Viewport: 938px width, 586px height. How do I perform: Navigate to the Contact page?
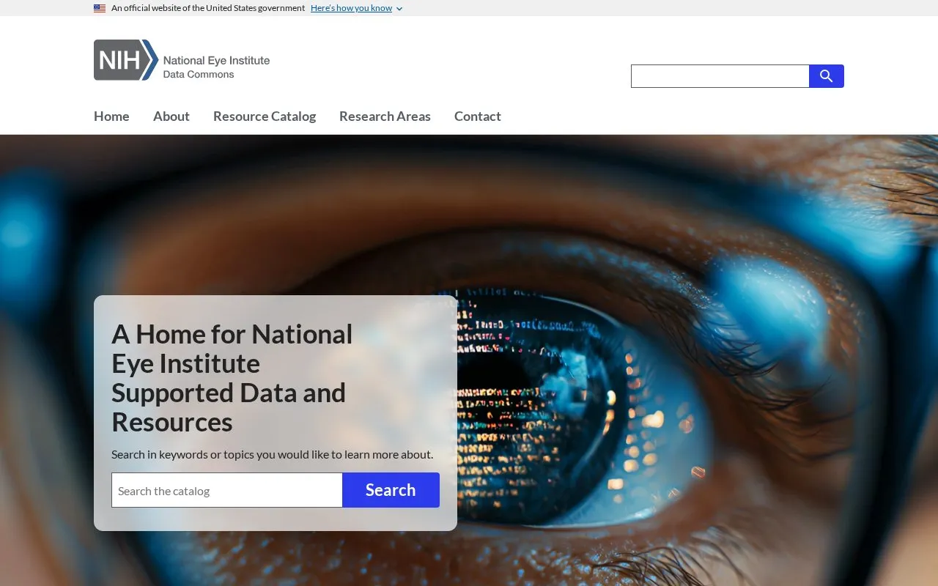pyautogui.click(x=478, y=116)
